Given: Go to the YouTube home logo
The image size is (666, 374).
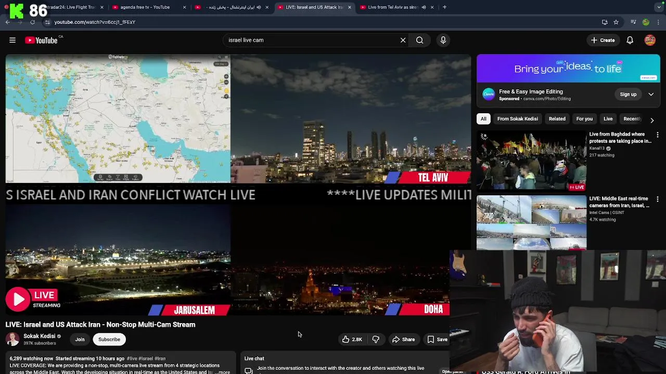Looking at the screenshot, I should coord(41,40).
